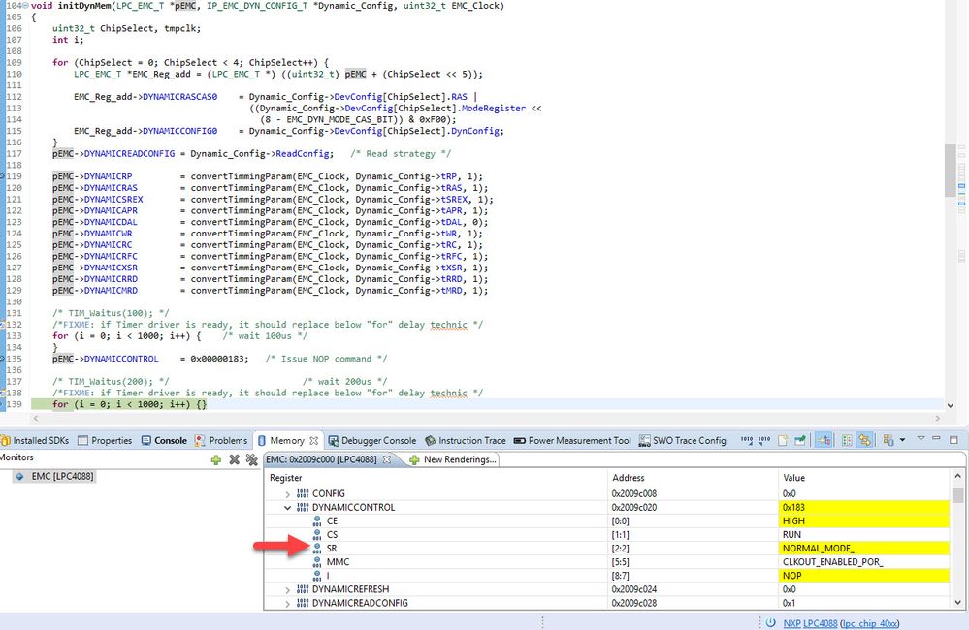
Task: Toggle the highlighted pin button in Memory toolbar
Action: pos(824,440)
